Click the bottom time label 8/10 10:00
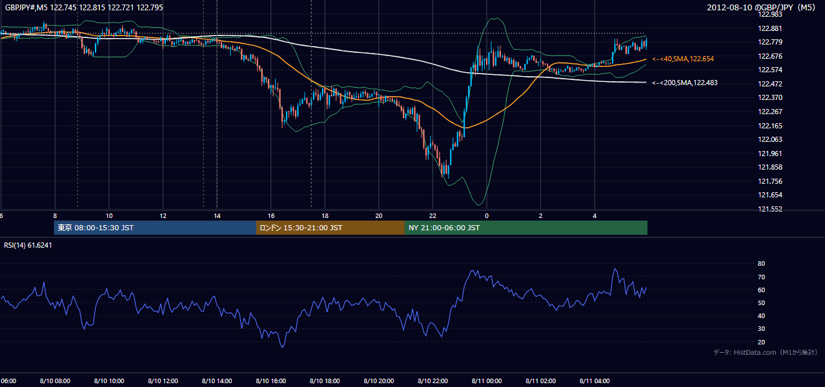This screenshot has width=825, height=387. (108, 381)
